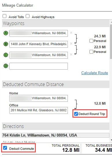Mark the 24.3 MI leg as Personal
Viewport: 112px width, 157px height.
[91, 41]
